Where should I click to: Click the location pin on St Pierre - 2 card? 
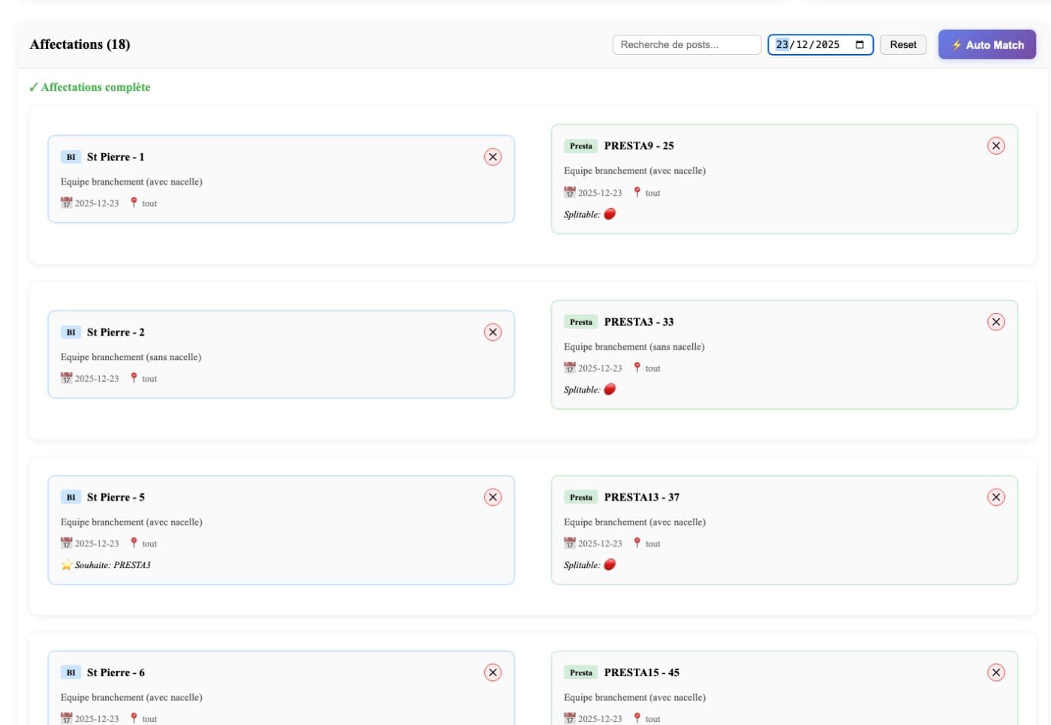click(134, 378)
